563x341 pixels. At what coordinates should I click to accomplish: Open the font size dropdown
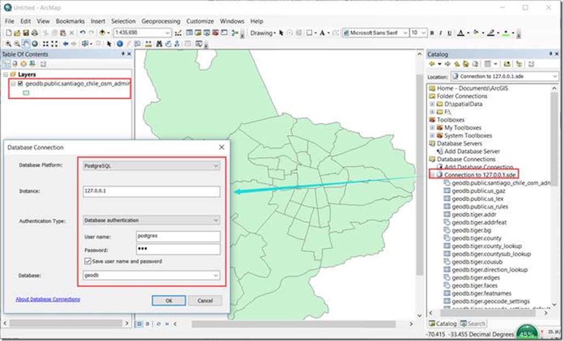pyautogui.click(x=423, y=33)
